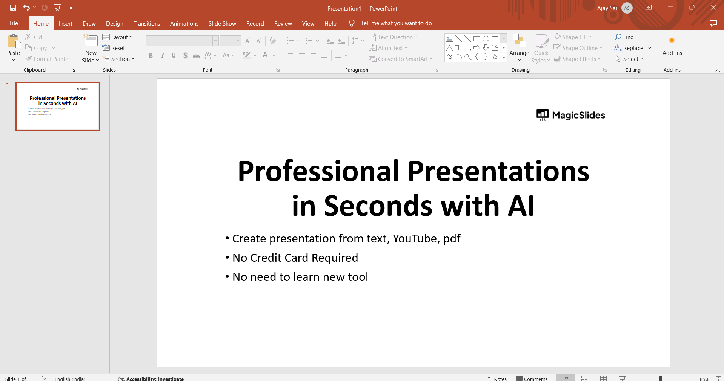Select slide 1 thumbnail in the panel
724x381 pixels.
pyautogui.click(x=58, y=106)
